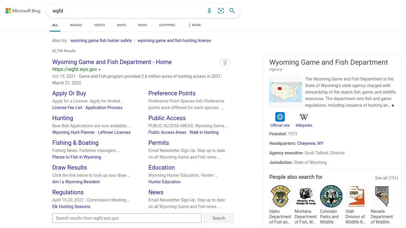This screenshot has width=406, height=228.
Task: Switch to the NEWS tab
Action: tap(142, 25)
